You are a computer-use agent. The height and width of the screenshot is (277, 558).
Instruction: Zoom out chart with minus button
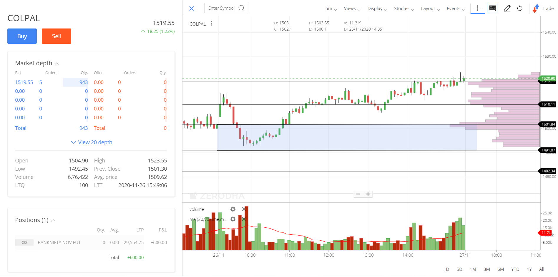pos(358,194)
